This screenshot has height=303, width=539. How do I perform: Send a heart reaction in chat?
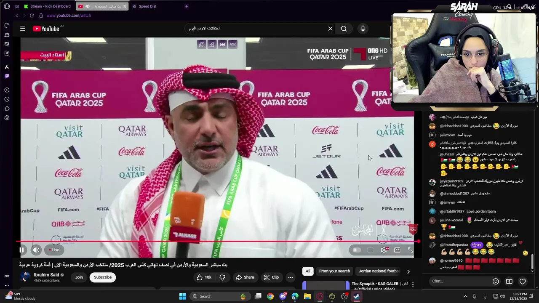click(523, 281)
